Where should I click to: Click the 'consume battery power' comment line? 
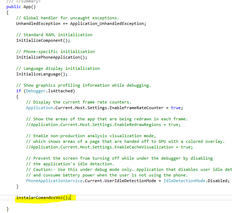[107, 175]
